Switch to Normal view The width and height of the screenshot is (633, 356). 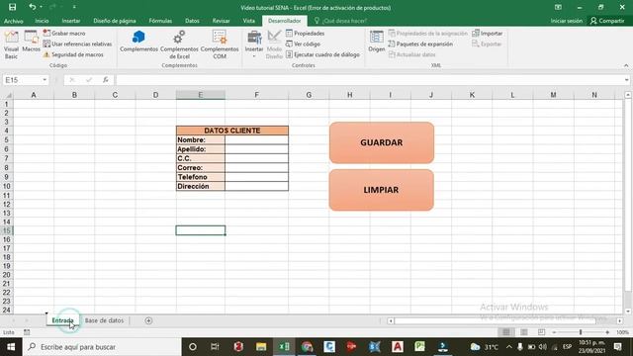[506, 332]
